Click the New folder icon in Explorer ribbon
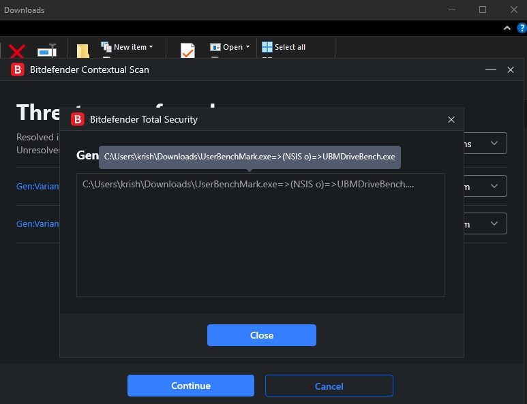Viewport: 527px width, 404px height. (x=82, y=51)
